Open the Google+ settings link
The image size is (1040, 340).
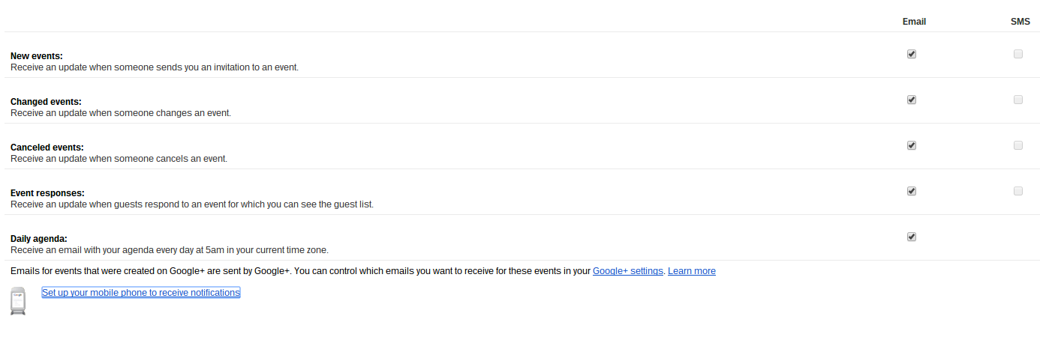pos(628,271)
